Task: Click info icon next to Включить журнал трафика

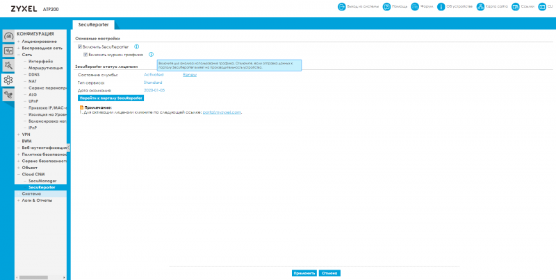Action: [151, 55]
